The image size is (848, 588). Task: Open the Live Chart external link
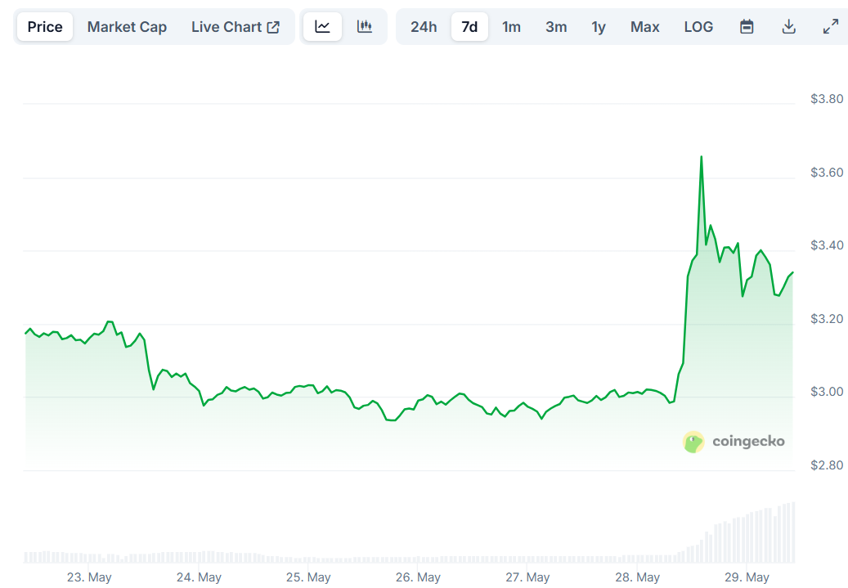[236, 27]
